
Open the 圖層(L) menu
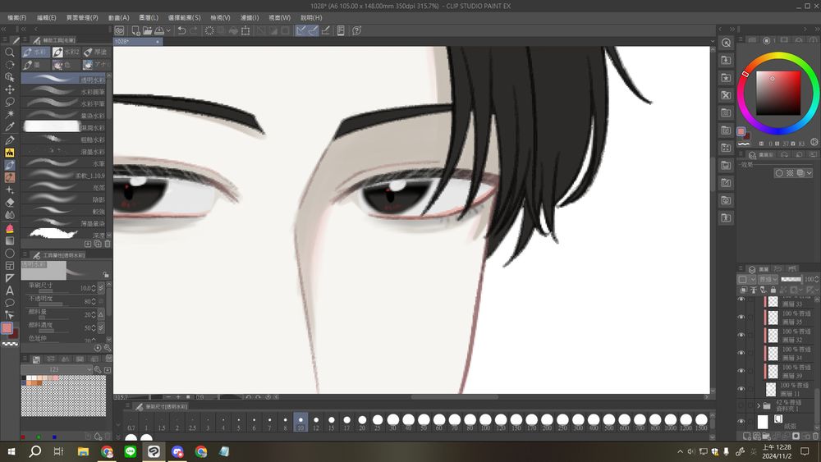(x=148, y=17)
